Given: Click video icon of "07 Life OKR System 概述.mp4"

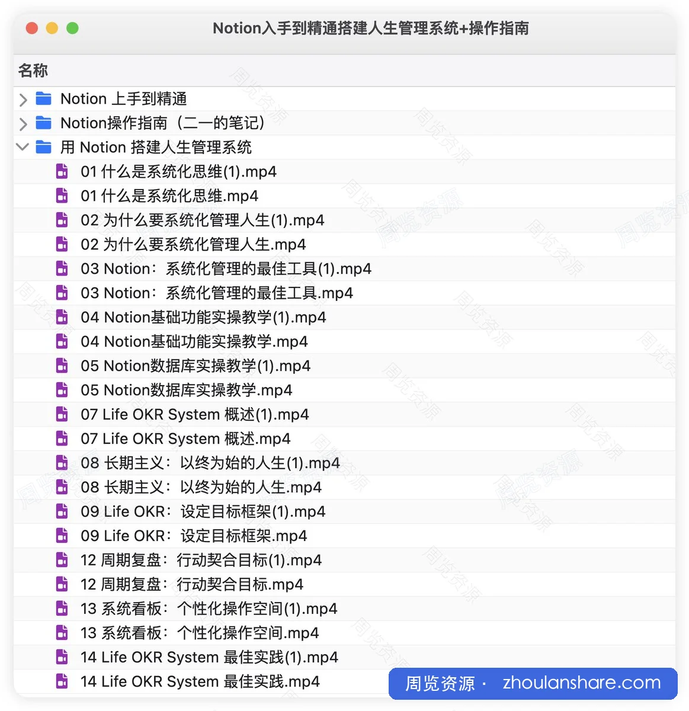Looking at the screenshot, I should pos(62,438).
